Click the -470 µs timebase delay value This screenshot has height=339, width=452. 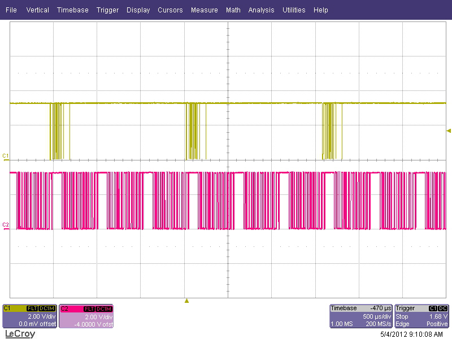[380, 308]
